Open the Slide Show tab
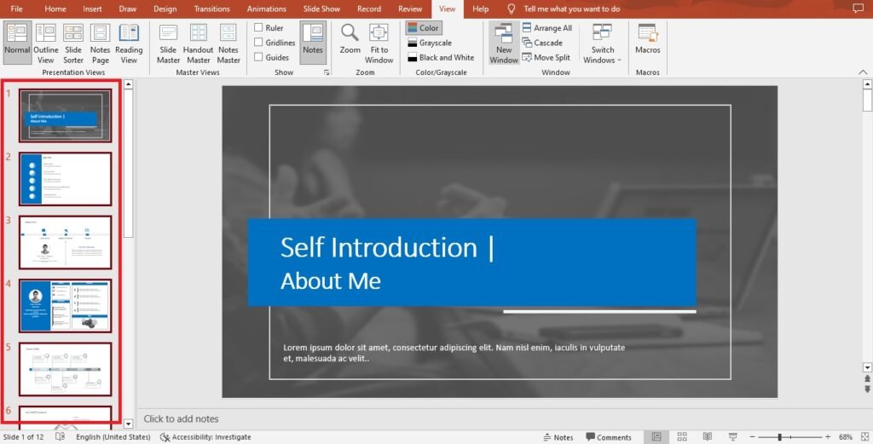 (321, 9)
